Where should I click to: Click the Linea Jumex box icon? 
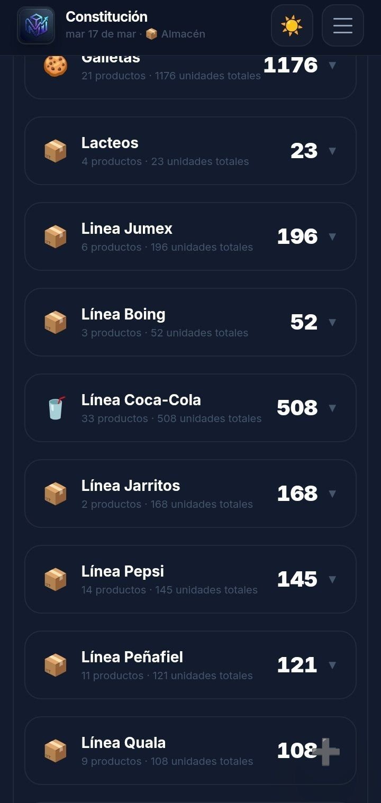tap(56, 236)
